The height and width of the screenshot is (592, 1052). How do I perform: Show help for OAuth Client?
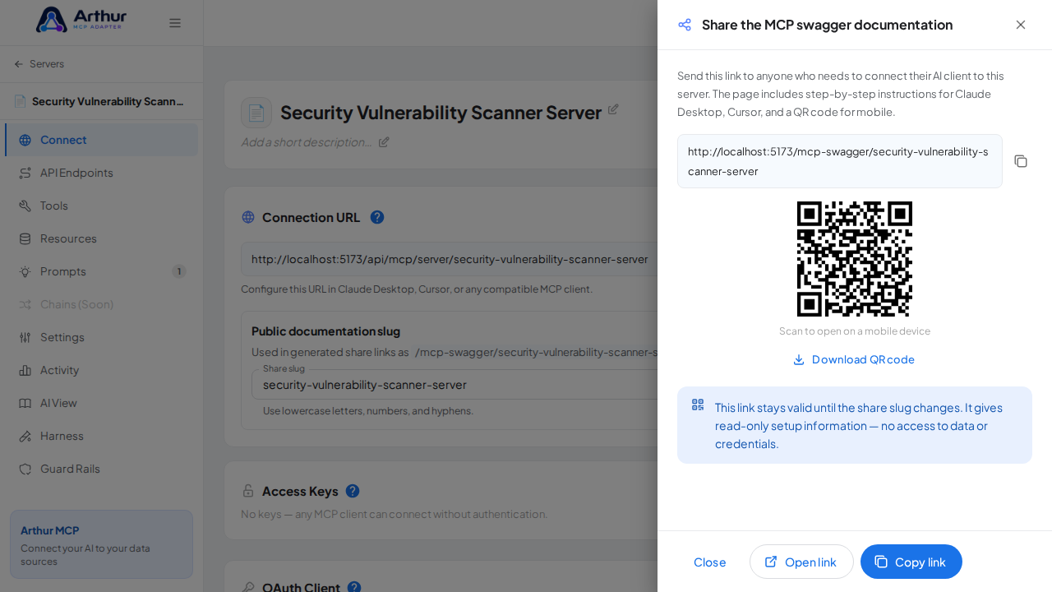tap(354, 587)
